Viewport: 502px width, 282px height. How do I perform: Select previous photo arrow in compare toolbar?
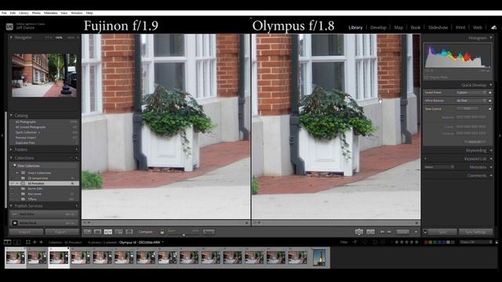click(382, 232)
